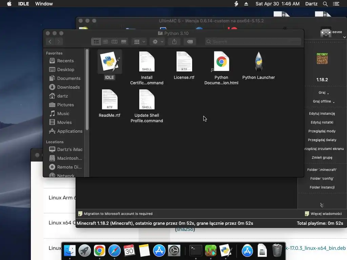Viewport: 347px width, 260px height.
Task: Select the ReadMe.rtf file
Action: pyautogui.click(x=109, y=100)
